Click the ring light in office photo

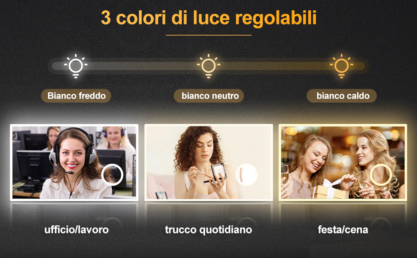point(112,175)
